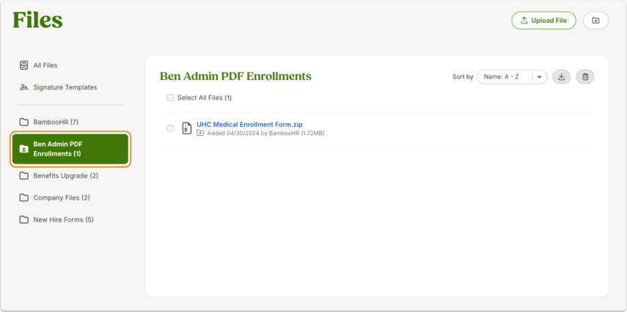Open Signature Templates in the sidebar
This screenshot has width=627, height=312.
[59, 87]
